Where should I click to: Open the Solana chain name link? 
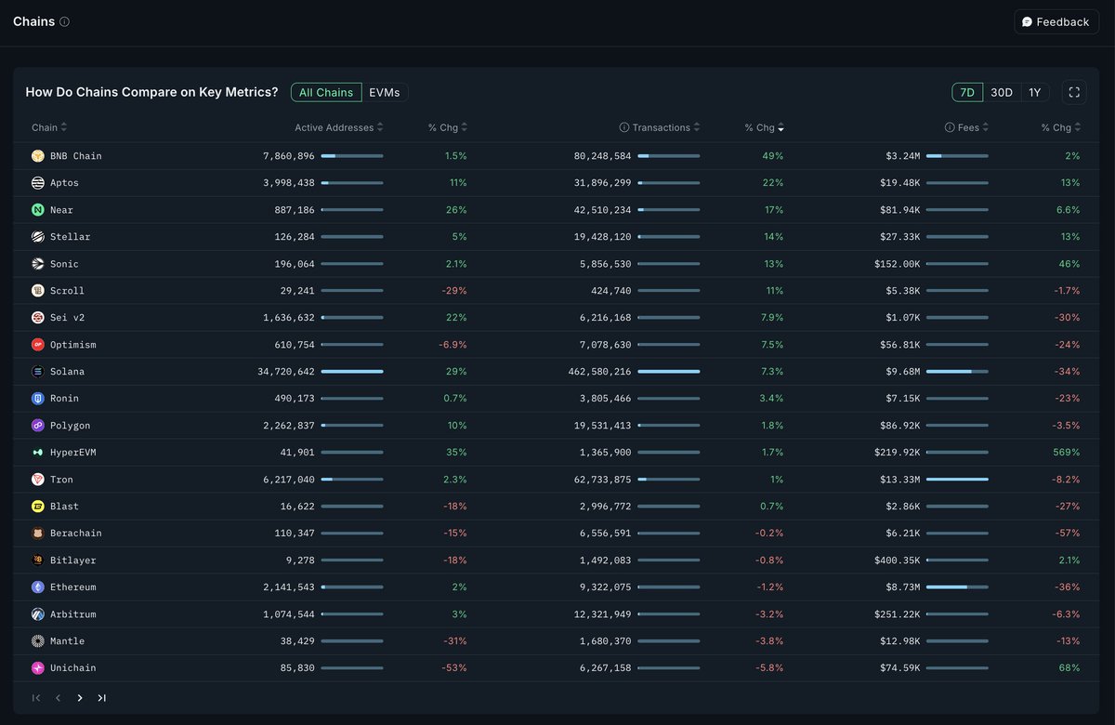click(67, 372)
